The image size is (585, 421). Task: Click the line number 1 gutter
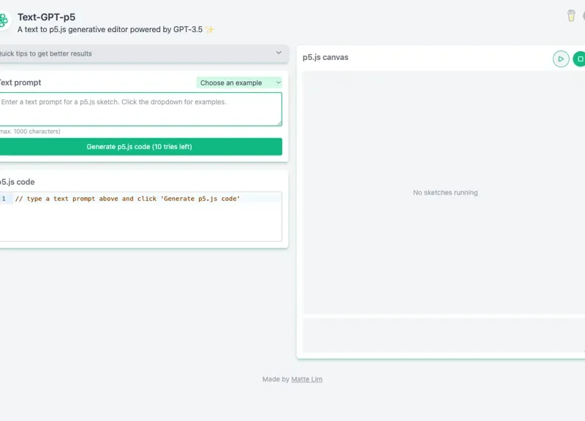point(4,199)
